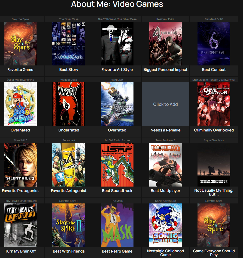Select the 'Persona 4' title text
The image size is (243, 258).
click(69, 140)
